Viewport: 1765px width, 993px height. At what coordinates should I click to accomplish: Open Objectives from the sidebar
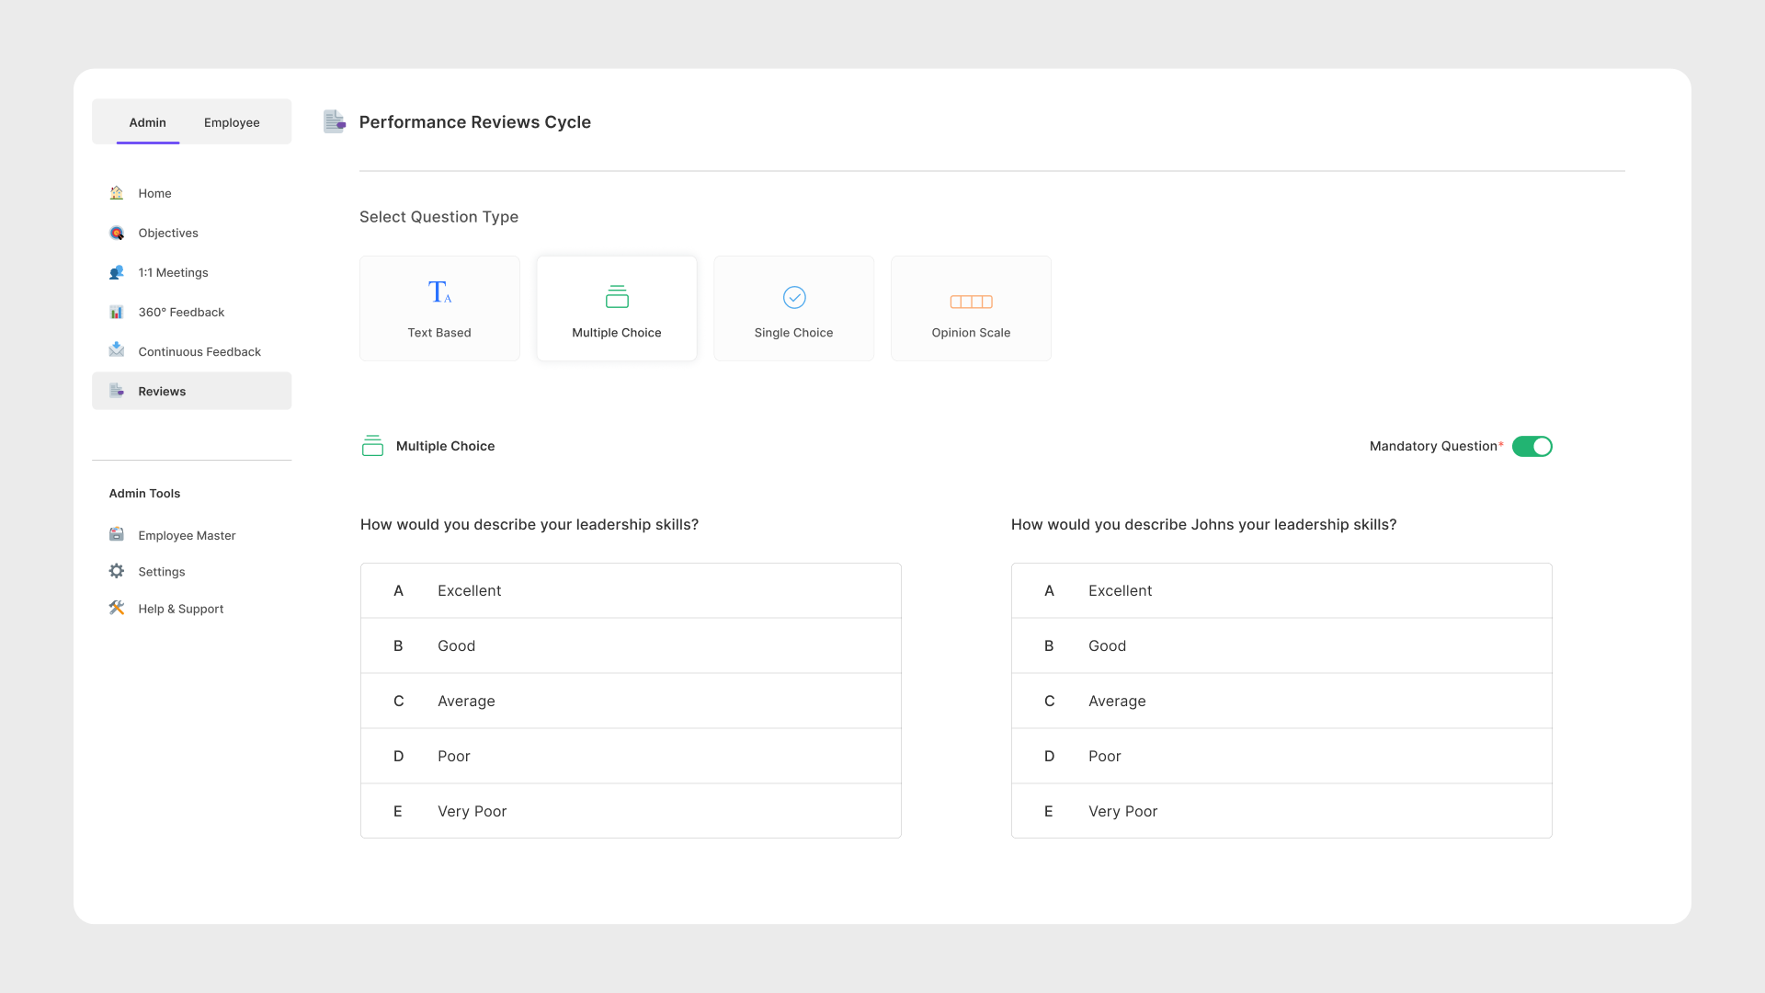click(x=191, y=233)
